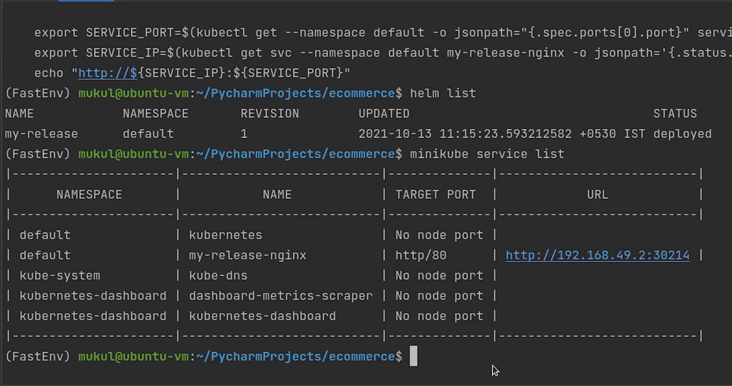
Task: Click the http://$ link in echo line
Action: click(107, 73)
